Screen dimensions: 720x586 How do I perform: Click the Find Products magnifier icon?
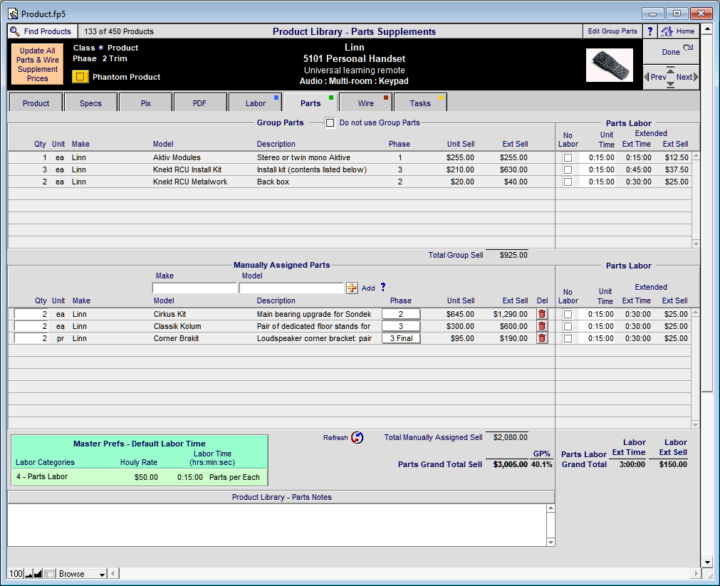[x=15, y=31]
